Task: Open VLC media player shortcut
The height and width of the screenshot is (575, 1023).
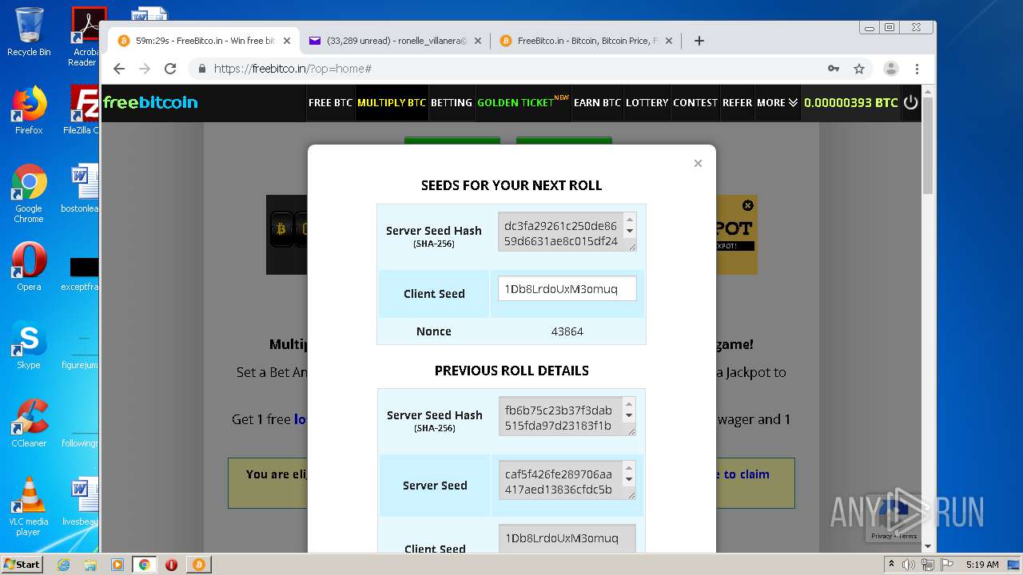Action: [29, 506]
